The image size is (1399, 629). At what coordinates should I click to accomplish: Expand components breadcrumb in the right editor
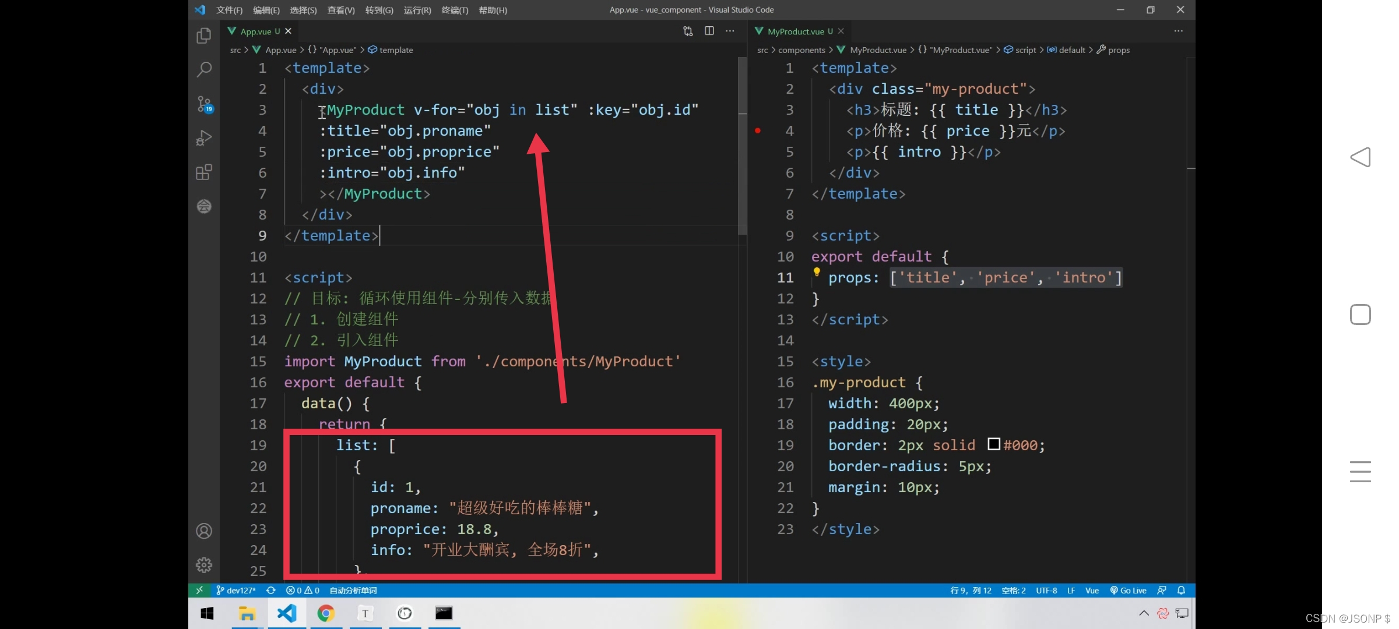tap(802, 50)
